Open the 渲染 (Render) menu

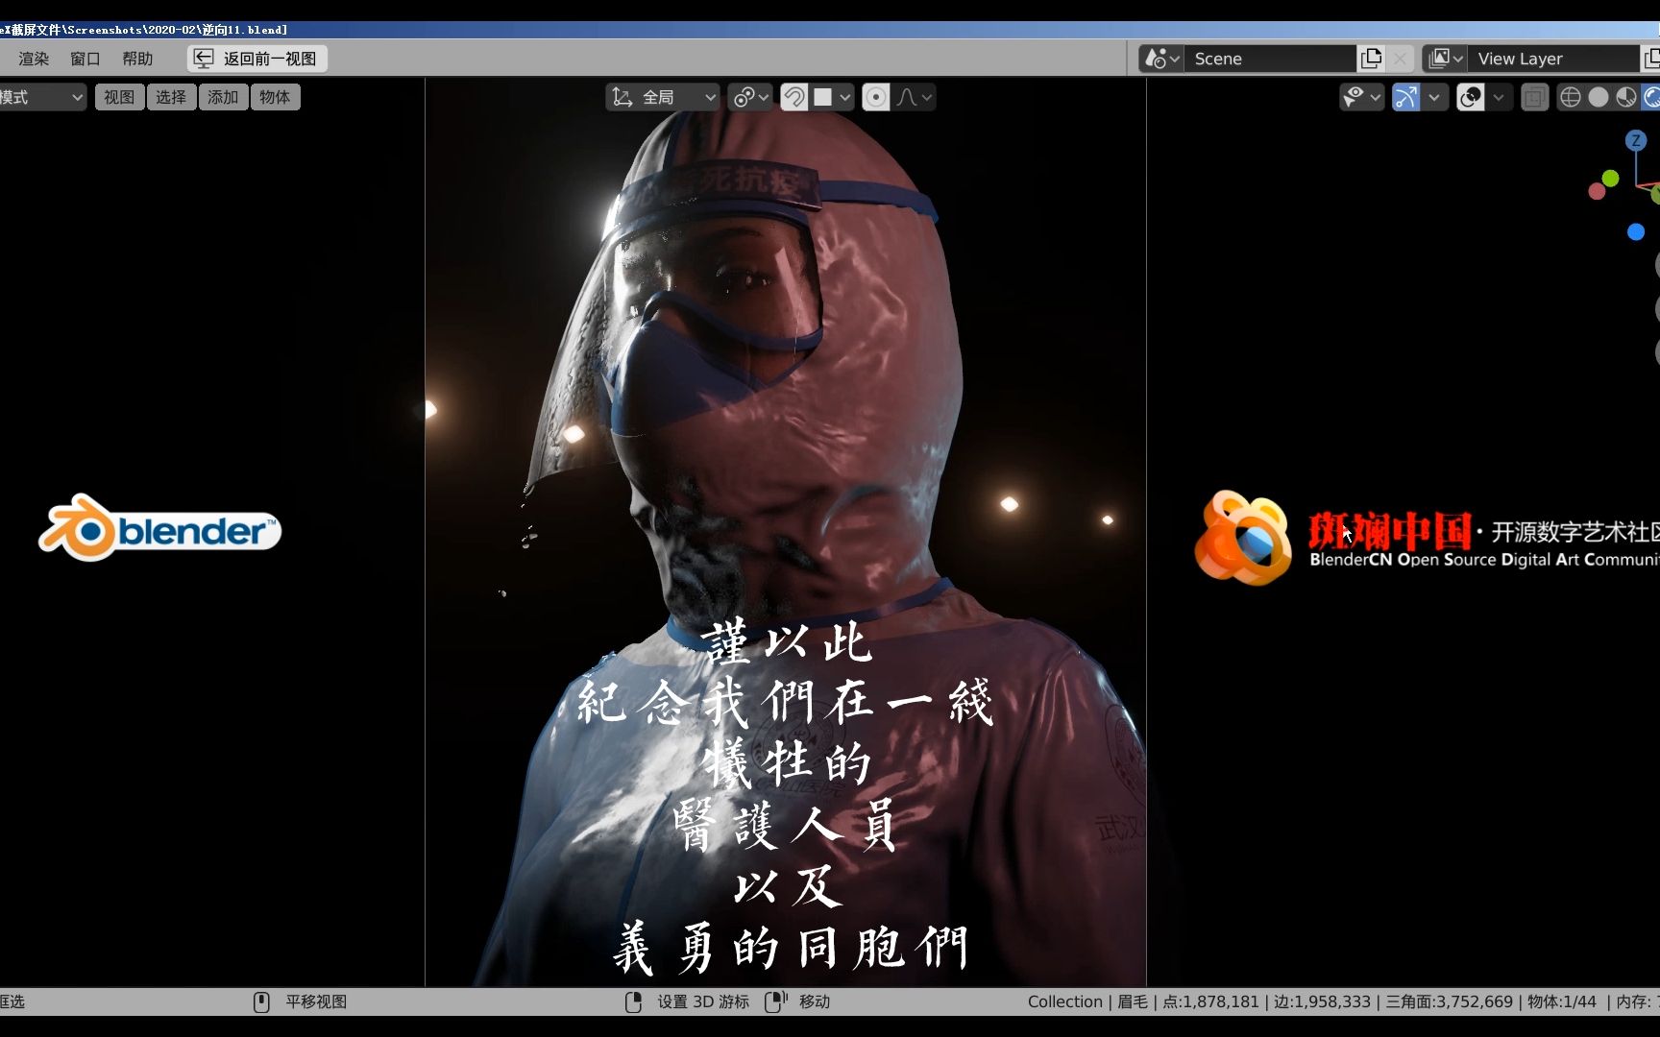click(34, 59)
